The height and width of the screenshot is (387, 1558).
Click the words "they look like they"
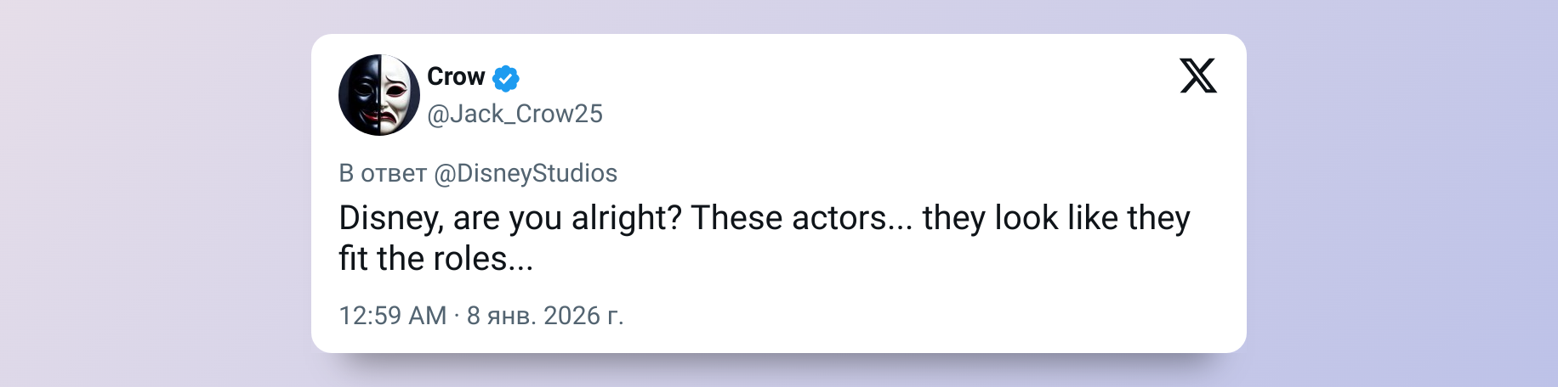point(1055,218)
